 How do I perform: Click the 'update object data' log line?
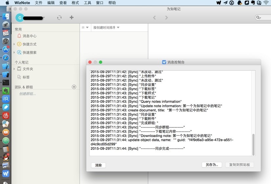pos(162,142)
